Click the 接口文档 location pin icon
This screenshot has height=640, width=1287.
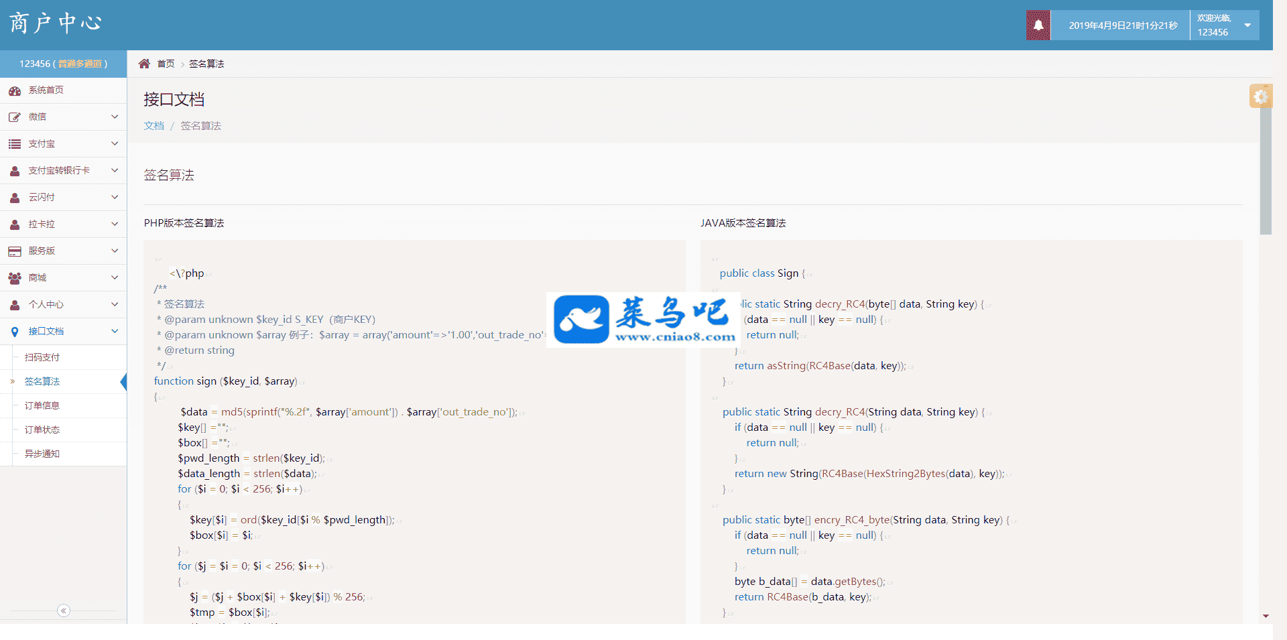click(15, 332)
